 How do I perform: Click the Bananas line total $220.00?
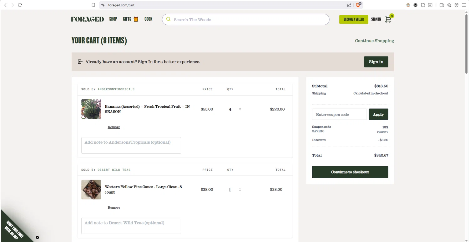[x=277, y=109]
